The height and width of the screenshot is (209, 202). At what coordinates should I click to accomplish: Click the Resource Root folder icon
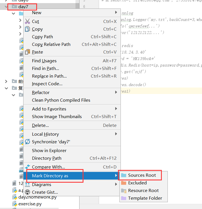click(124, 191)
